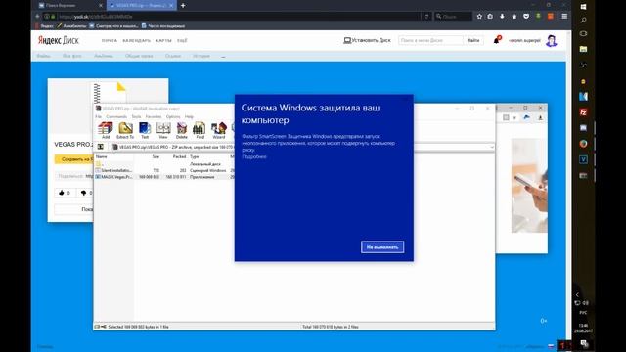Click user avatar in Yandex header
Image resolution: width=626 pixels, height=352 pixels.
[552, 41]
